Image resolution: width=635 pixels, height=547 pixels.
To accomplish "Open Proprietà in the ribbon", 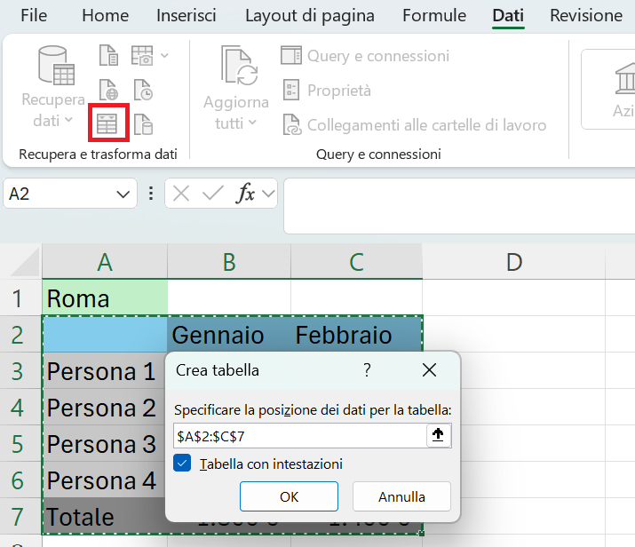I will [327, 91].
